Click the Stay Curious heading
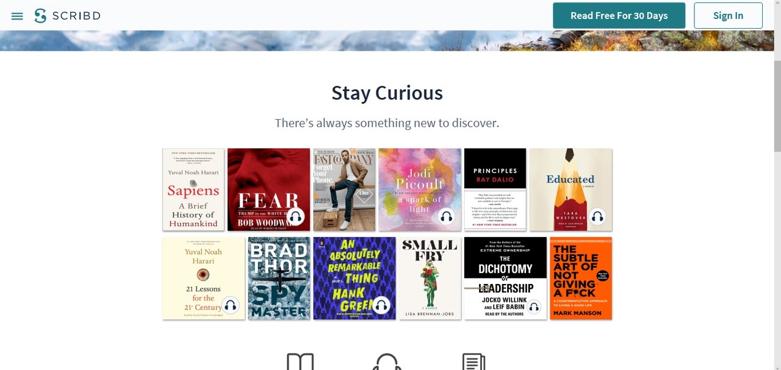Viewport: 781px width, 370px height. (387, 93)
